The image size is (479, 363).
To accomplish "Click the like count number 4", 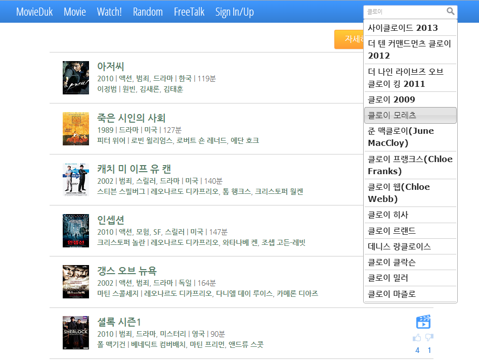I will [x=417, y=350].
